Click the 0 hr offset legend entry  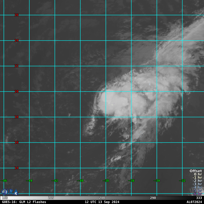click(x=198, y=174)
